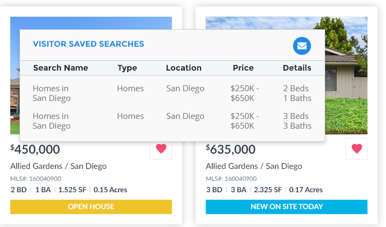The height and width of the screenshot is (227, 386).
Task: Open the $450,000 listing price
Action: pos(35,149)
